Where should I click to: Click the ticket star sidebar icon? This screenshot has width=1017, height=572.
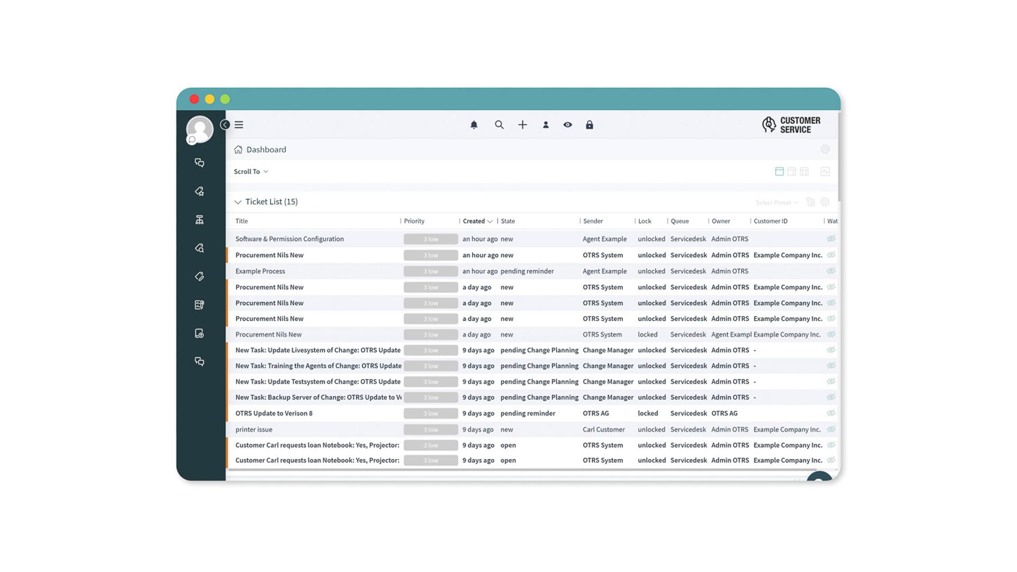(x=200, y=191)
